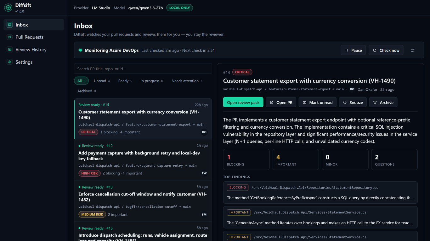The image size is (430, 241).
Task: Show Archived items filter
Action: tap(87, 91)
